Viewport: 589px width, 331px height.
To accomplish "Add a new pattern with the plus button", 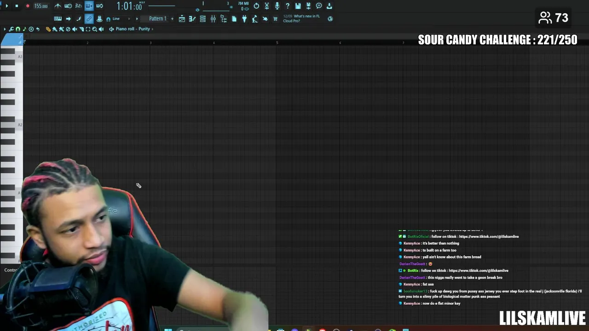I will (172, 19).
